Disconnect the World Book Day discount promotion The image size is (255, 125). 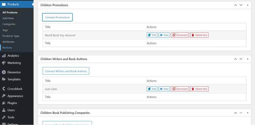pos(180,35)
